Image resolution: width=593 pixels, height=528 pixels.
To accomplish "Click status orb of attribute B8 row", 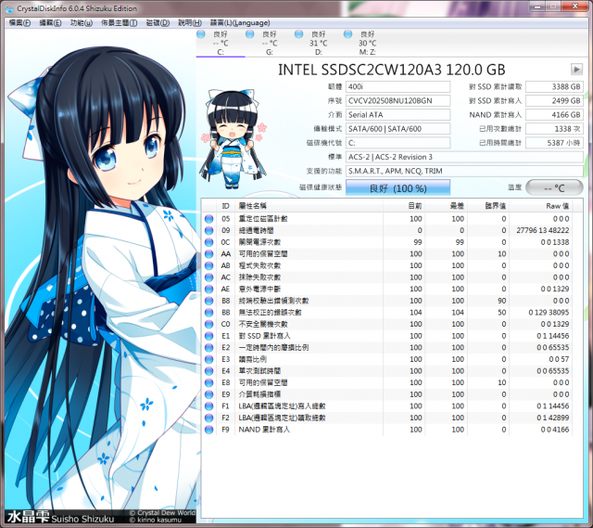I will (208, 302).
